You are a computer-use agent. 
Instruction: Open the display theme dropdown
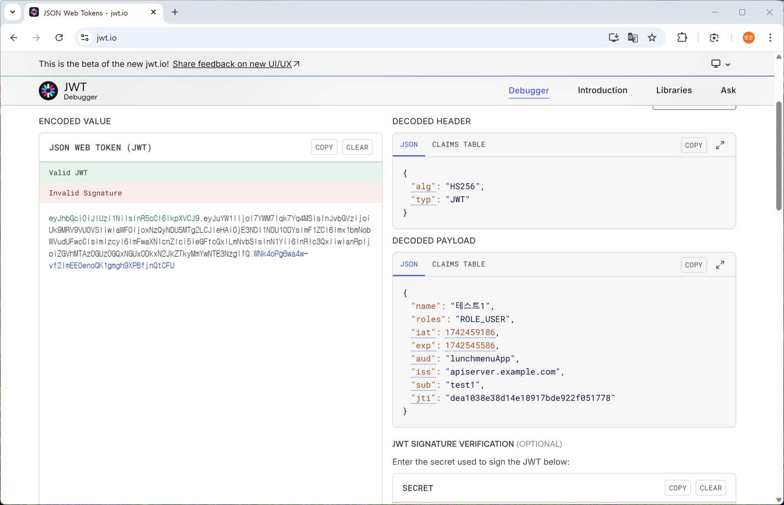point(720,64)
